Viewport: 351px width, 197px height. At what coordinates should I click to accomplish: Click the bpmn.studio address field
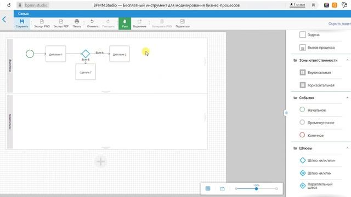[x=36, y=5]
